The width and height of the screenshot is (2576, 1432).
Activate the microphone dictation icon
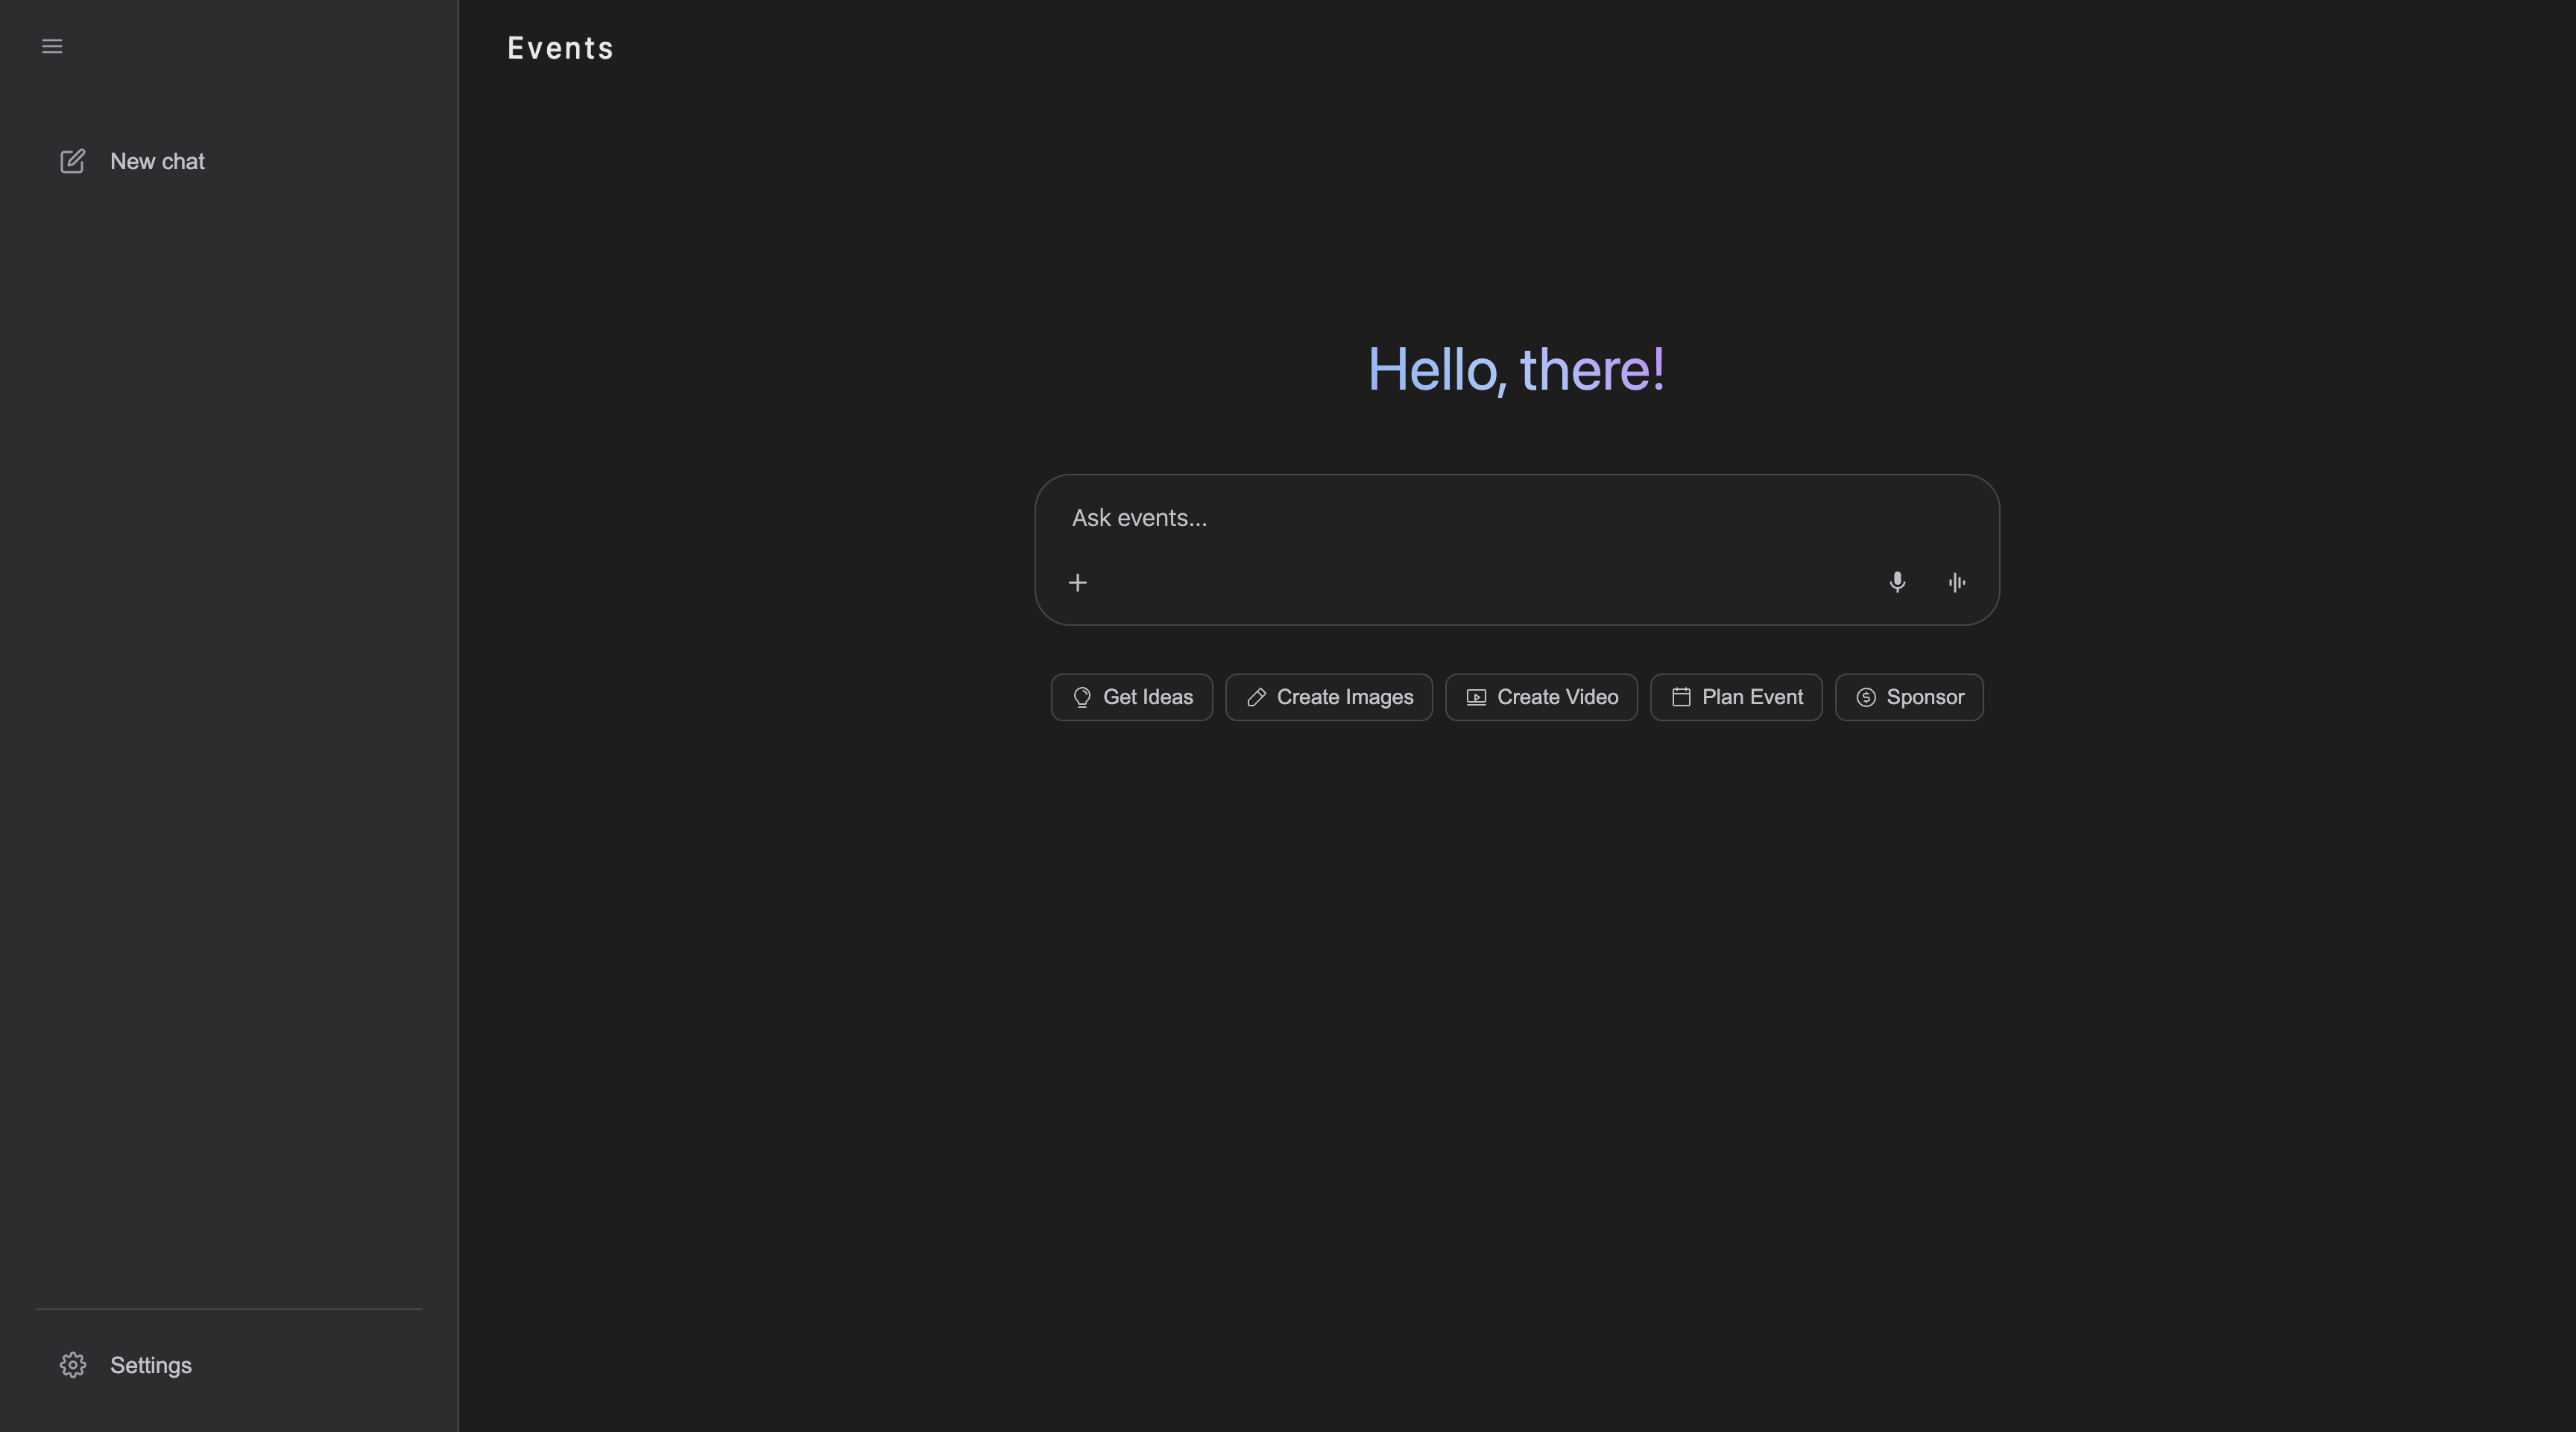click(1897, 582)
